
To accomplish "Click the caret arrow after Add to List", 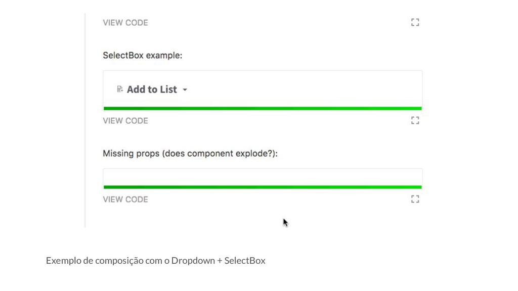I will [185, 90].
